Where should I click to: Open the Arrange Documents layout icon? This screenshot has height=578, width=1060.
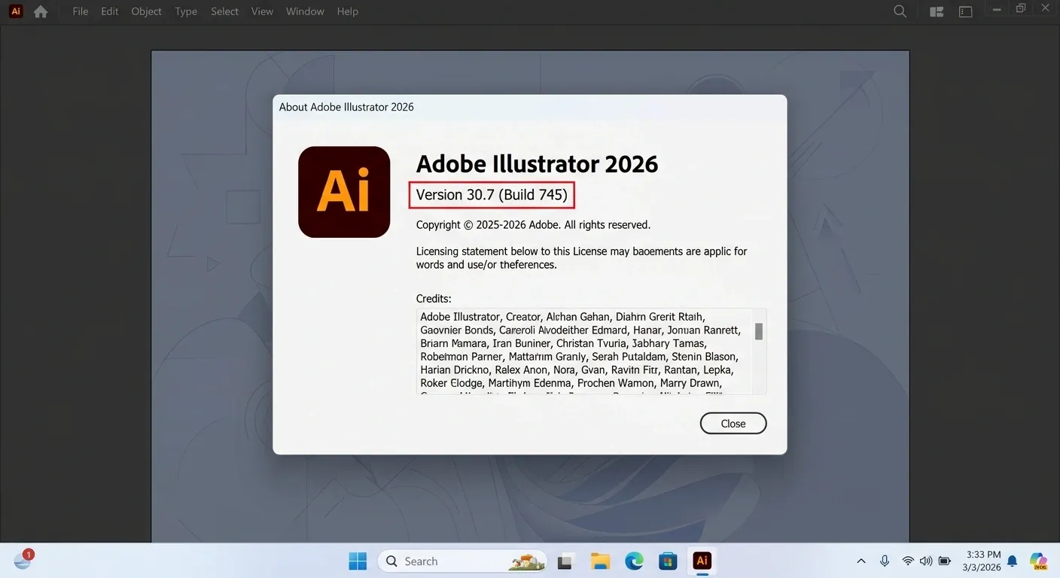tap(937, 11)
